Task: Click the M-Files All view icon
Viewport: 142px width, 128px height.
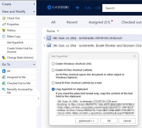Action: (4, 71)
